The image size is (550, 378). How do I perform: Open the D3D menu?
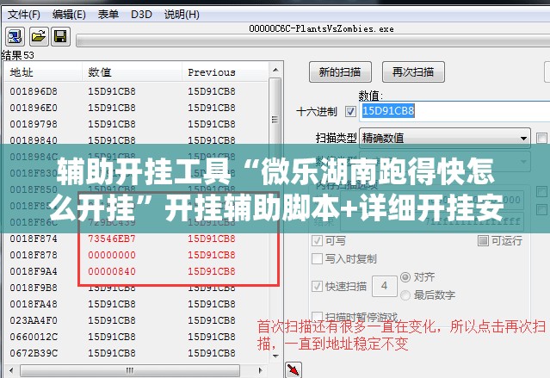click(141, 15)
